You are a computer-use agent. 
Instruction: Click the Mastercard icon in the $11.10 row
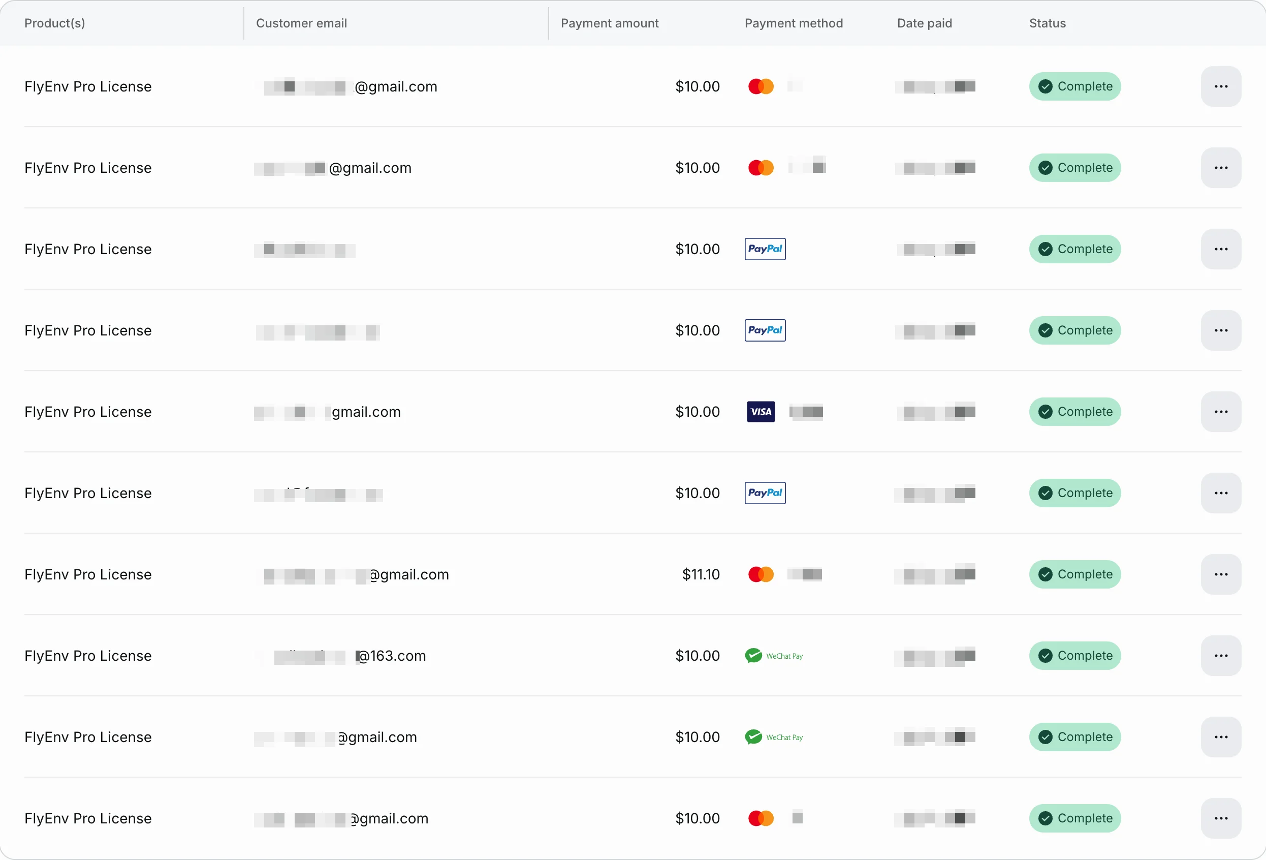tap(761, 574)
